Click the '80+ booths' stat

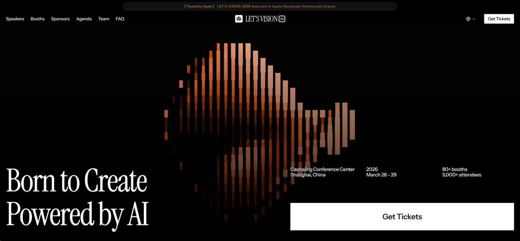(x=455, y=169)
